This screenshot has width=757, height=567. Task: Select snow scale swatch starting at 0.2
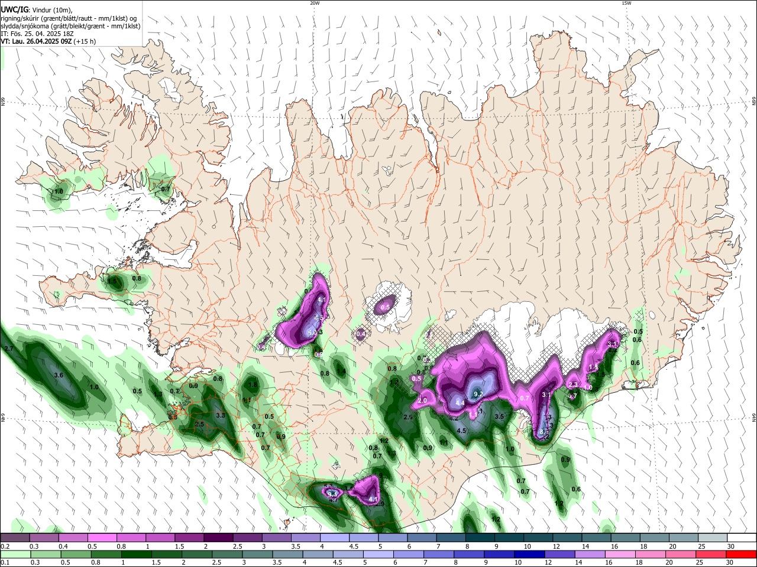(x=15, y=537)
